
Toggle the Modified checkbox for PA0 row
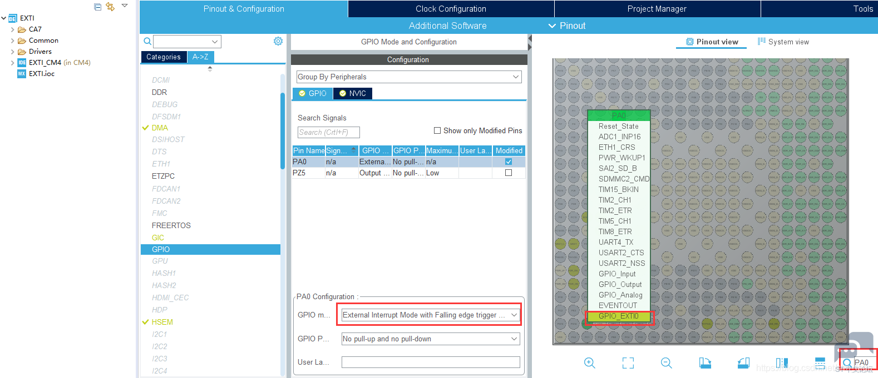point(508,162)
